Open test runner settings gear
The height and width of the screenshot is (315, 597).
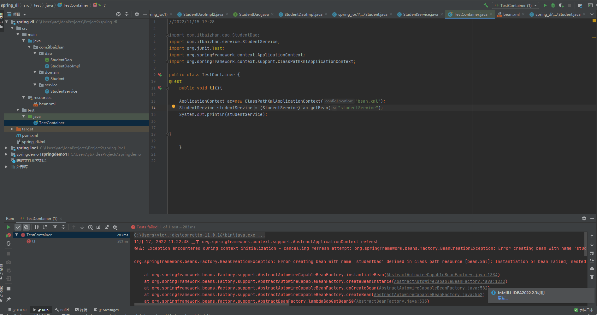coord(115,227)
